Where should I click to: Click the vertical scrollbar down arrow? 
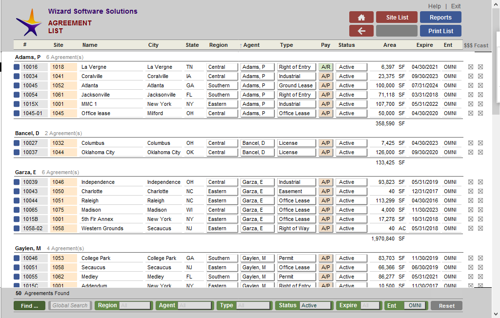(496, 314)
